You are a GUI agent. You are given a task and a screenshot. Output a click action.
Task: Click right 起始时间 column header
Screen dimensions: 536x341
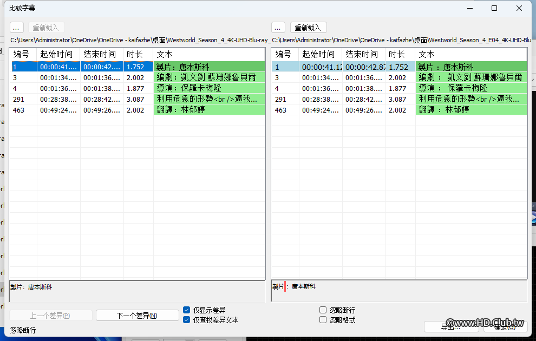coord(321,54)
